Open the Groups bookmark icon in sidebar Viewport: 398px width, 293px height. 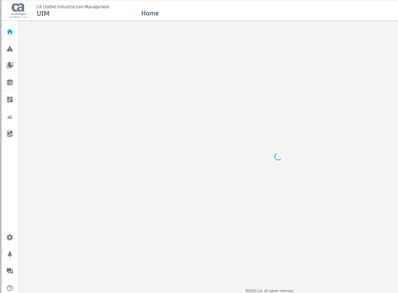(10, 65)
